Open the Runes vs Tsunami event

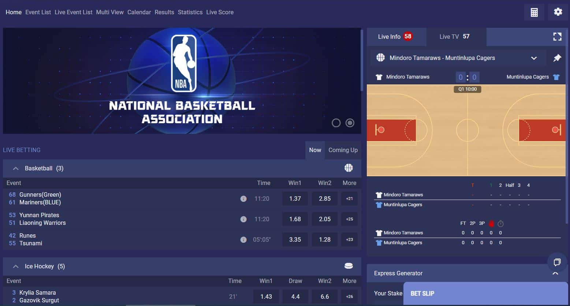[31, 239]
